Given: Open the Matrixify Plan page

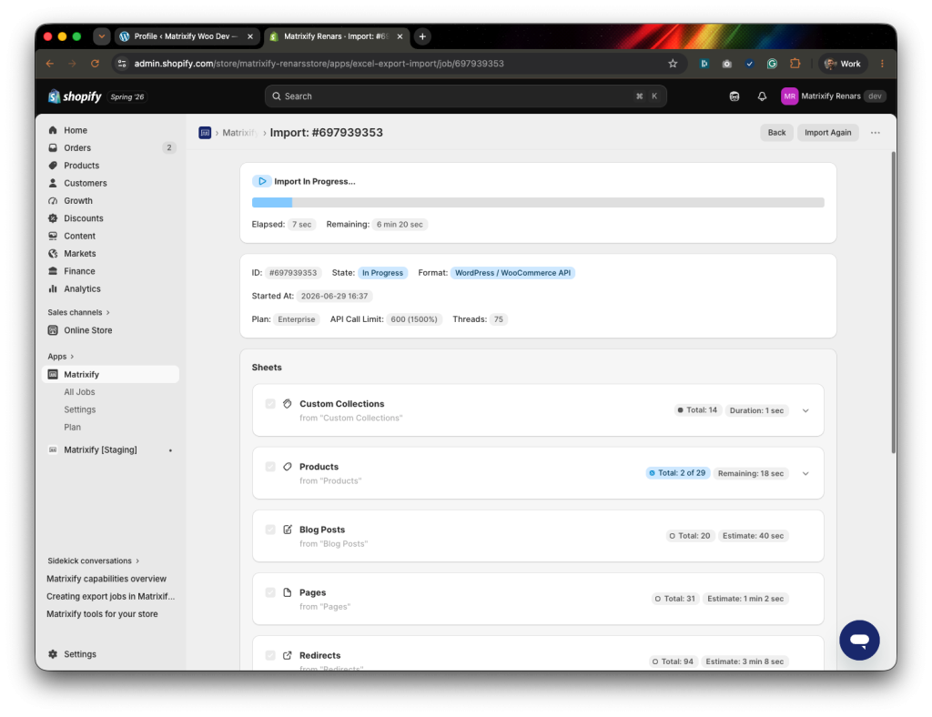Looking at the screenshot, I should pyautogui.click(x=72, y=427).
